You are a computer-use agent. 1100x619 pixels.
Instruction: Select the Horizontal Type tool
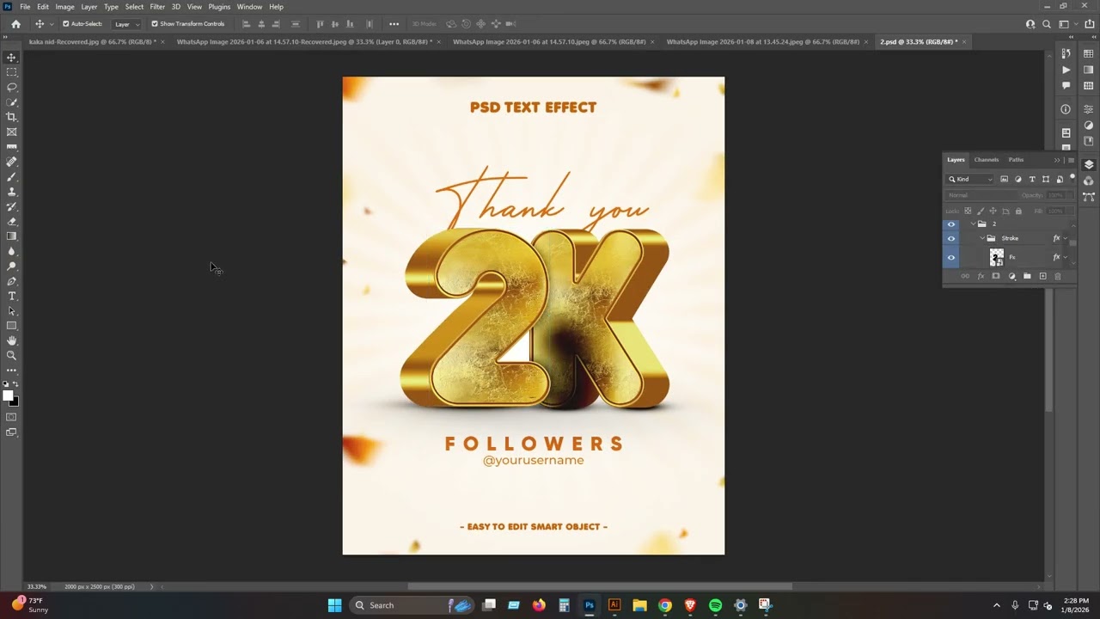click(11, 296)
